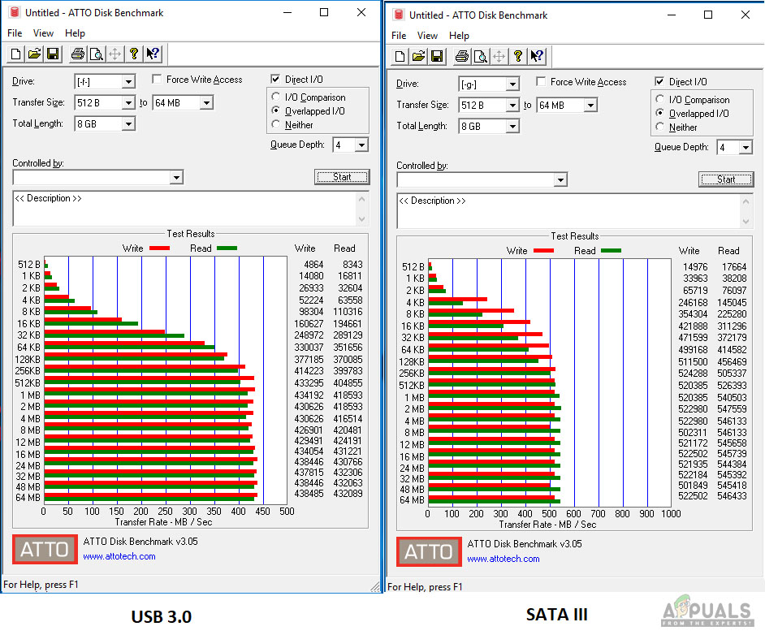Click Start button in USB 3.0 window

coord(342,176)
